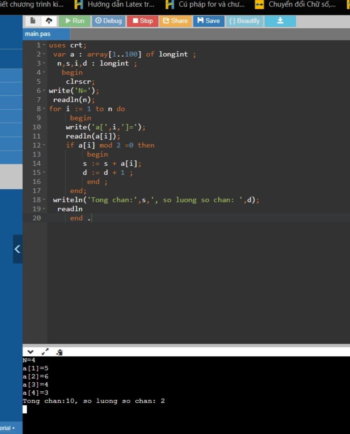Select the main.pas tab

46,34
